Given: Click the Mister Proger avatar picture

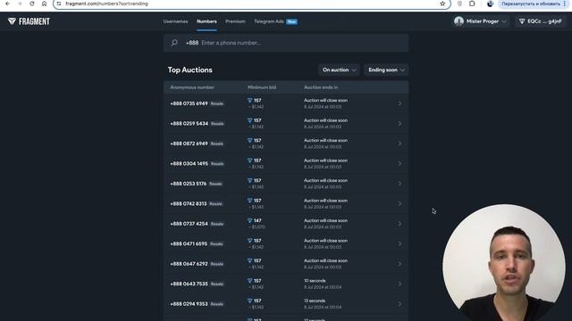Looking at the screenshot, I should [458, 21].
